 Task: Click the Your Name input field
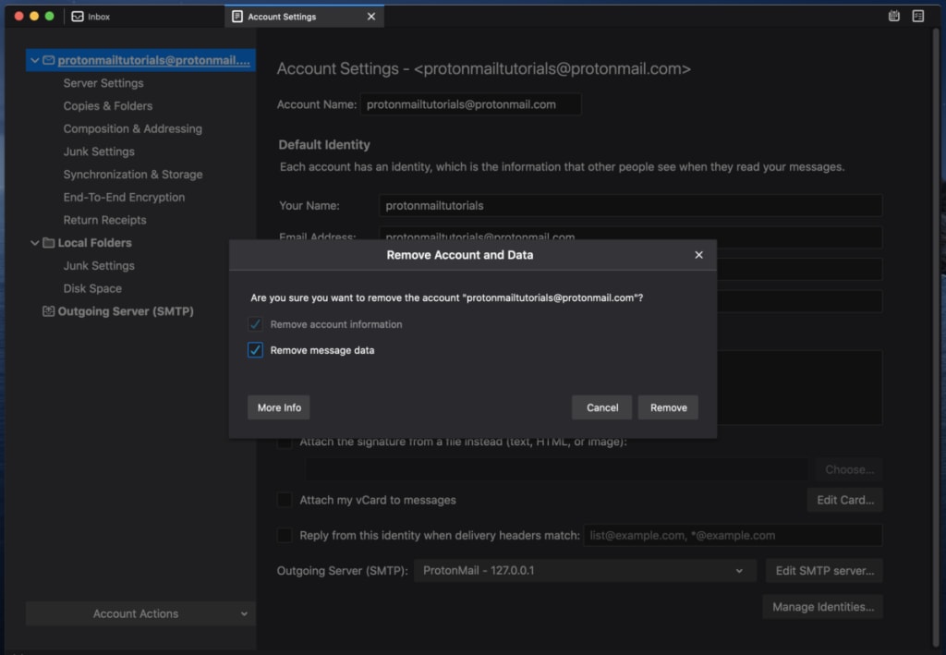630,206
